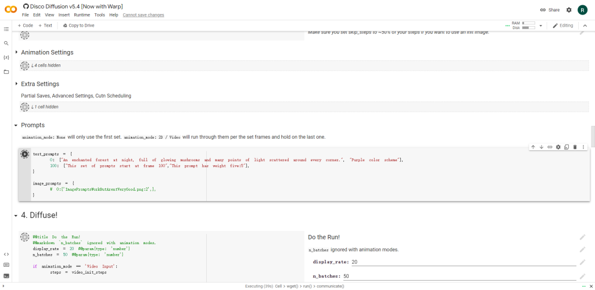Open the Tools menu
Image resolution: width=595 pixels, height=290 pixels.
pyautogui.click(x=99, y=15)
